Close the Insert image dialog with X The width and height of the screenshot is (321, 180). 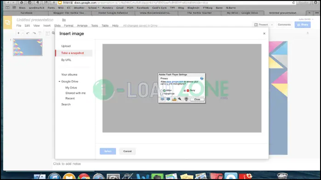(264, 34)
